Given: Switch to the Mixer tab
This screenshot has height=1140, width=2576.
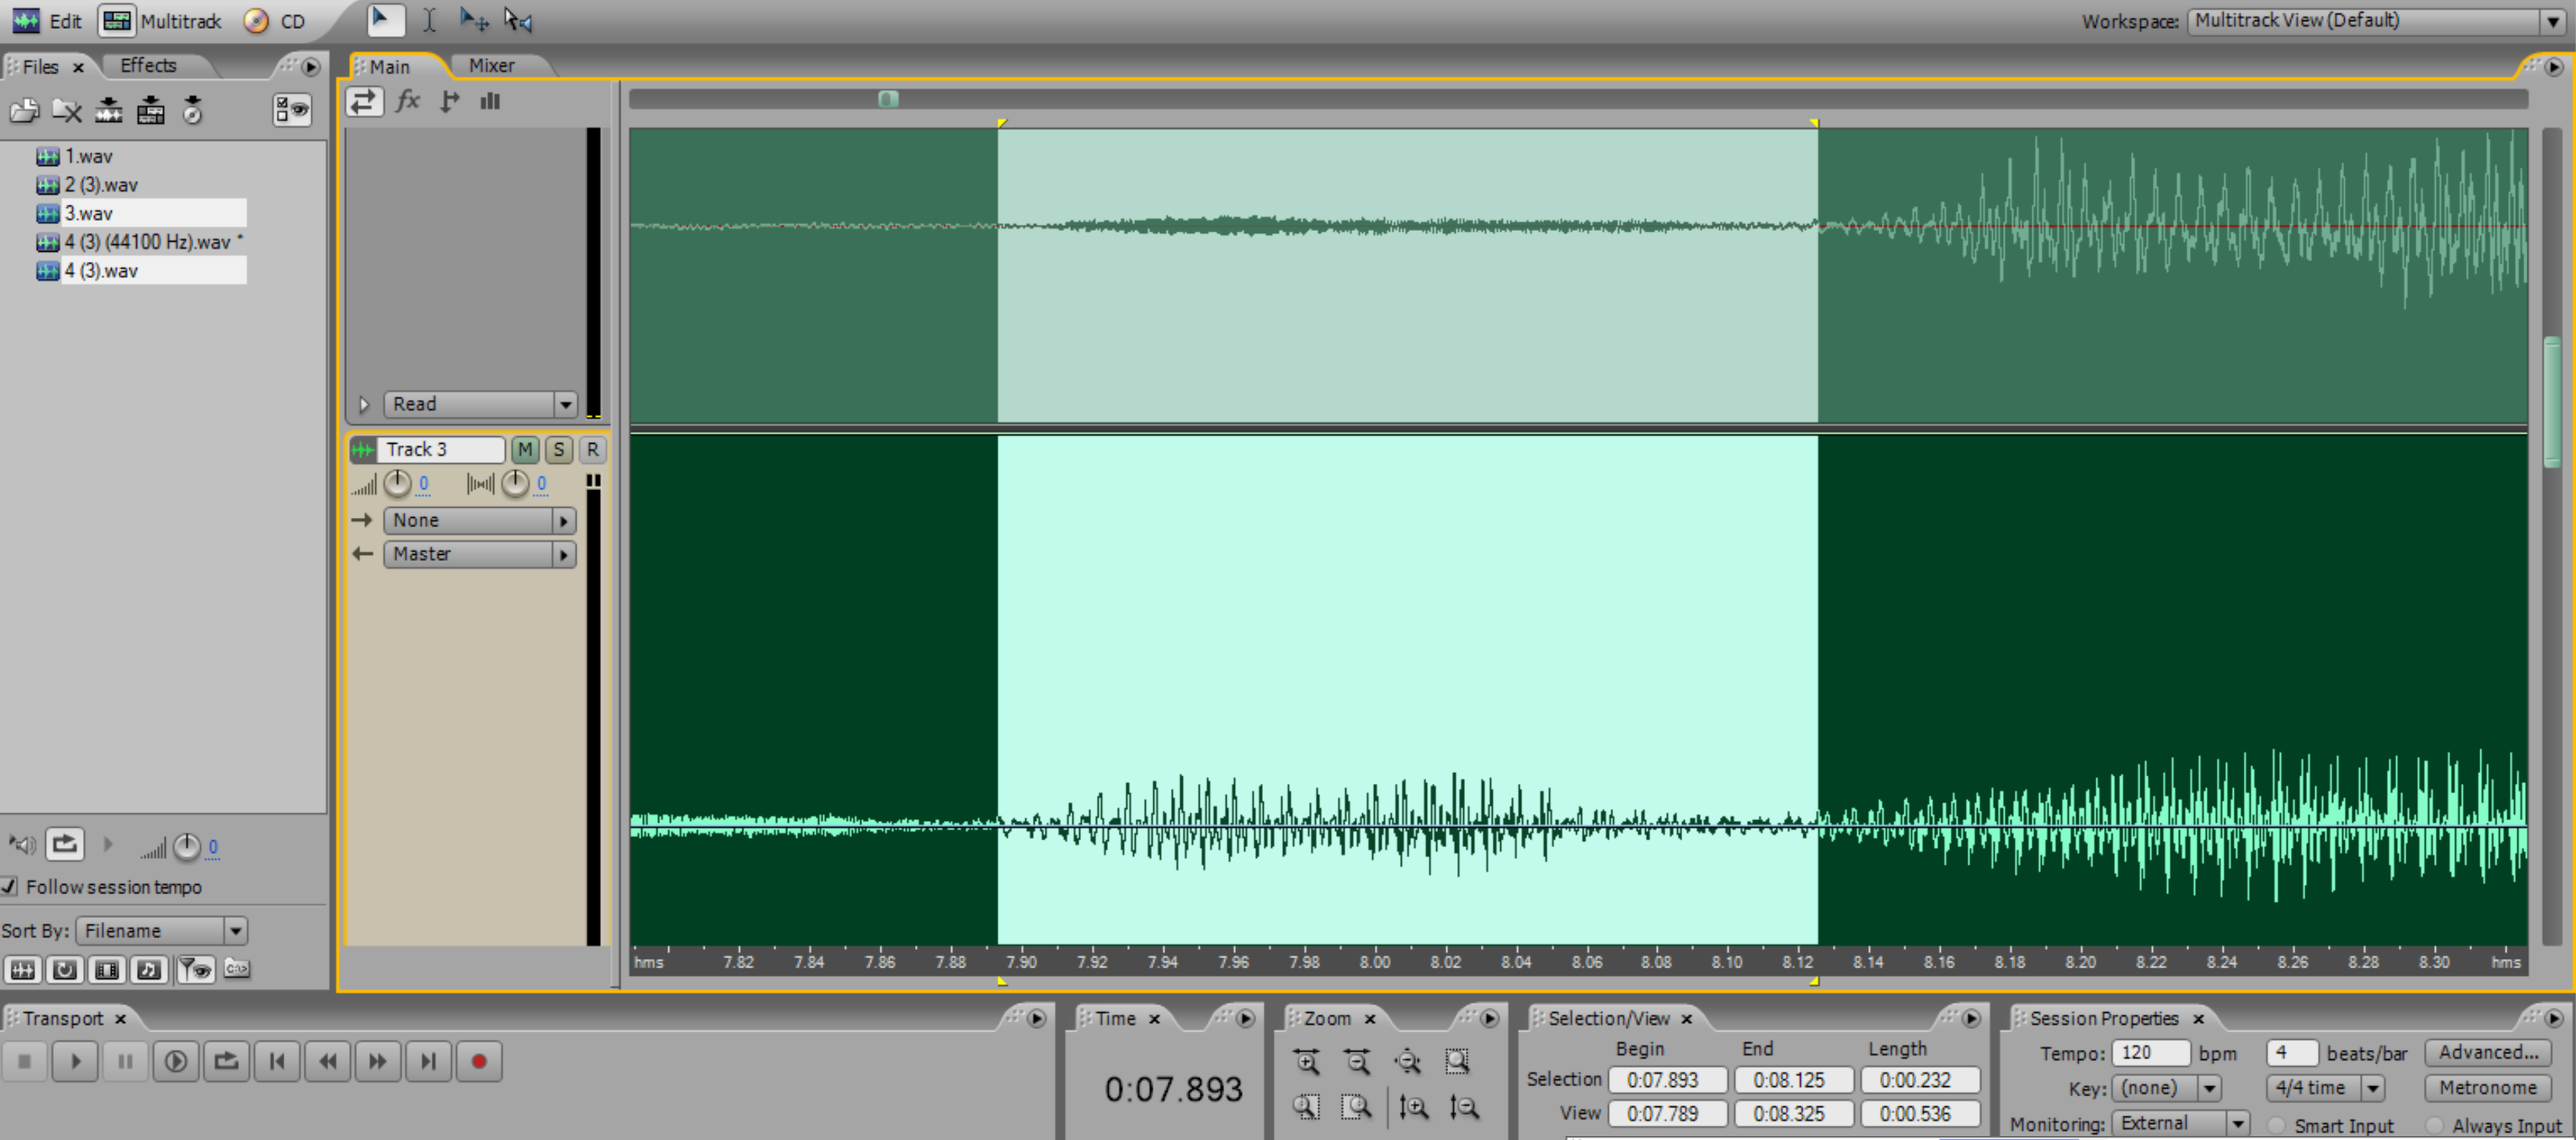Looking at the screenshot, I should (x=491, y=66).
